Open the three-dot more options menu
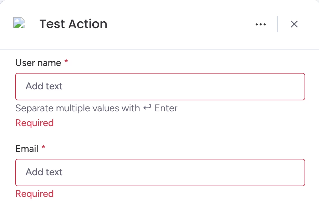319x211 pixels. tap(260, 24)
